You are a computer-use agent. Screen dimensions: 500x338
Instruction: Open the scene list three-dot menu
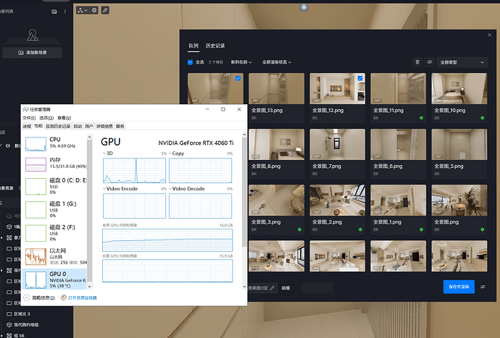64,12
